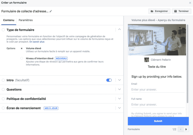Click the Terminer button
Viewport: 193px width, 135px height.
pyautogui.click(x=182, y=11)
